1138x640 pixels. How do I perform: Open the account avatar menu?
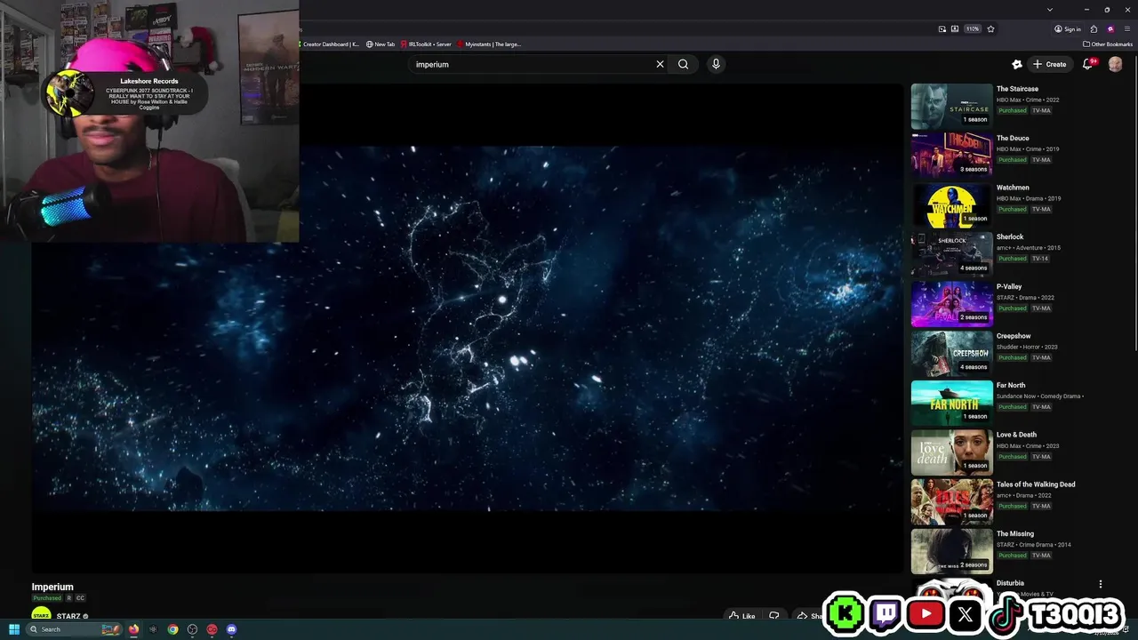click(x=1115, y=64)
